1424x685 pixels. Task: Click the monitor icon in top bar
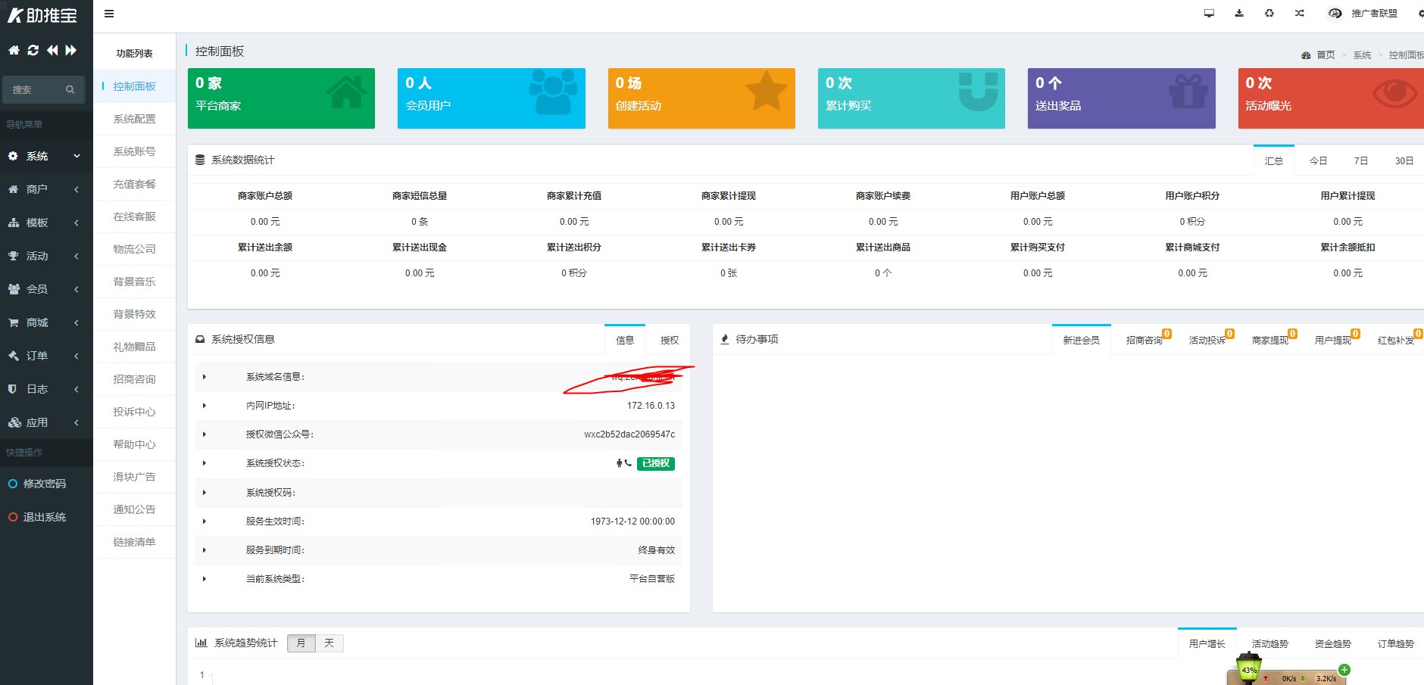(1209, 14)
